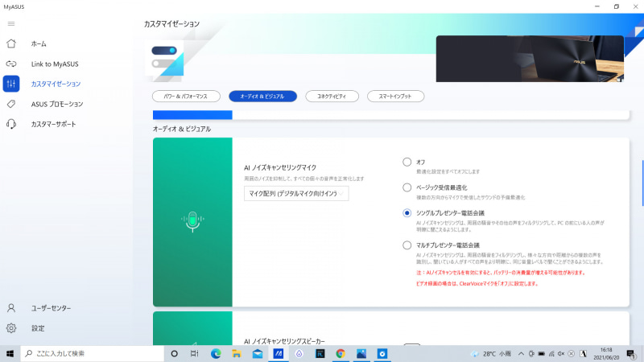Image resolution: width=644 pixels, height=362 pixels.
Task: Click the Settings gear icon
Action: 11,328
